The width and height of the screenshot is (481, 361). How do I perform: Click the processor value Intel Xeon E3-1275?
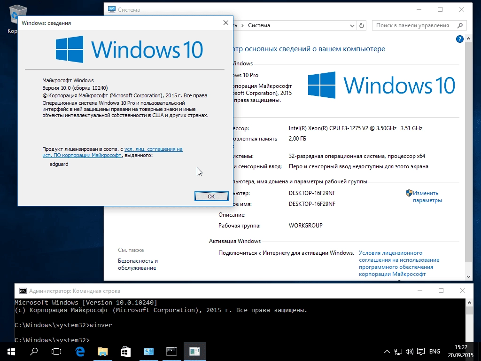pos(356,128)
